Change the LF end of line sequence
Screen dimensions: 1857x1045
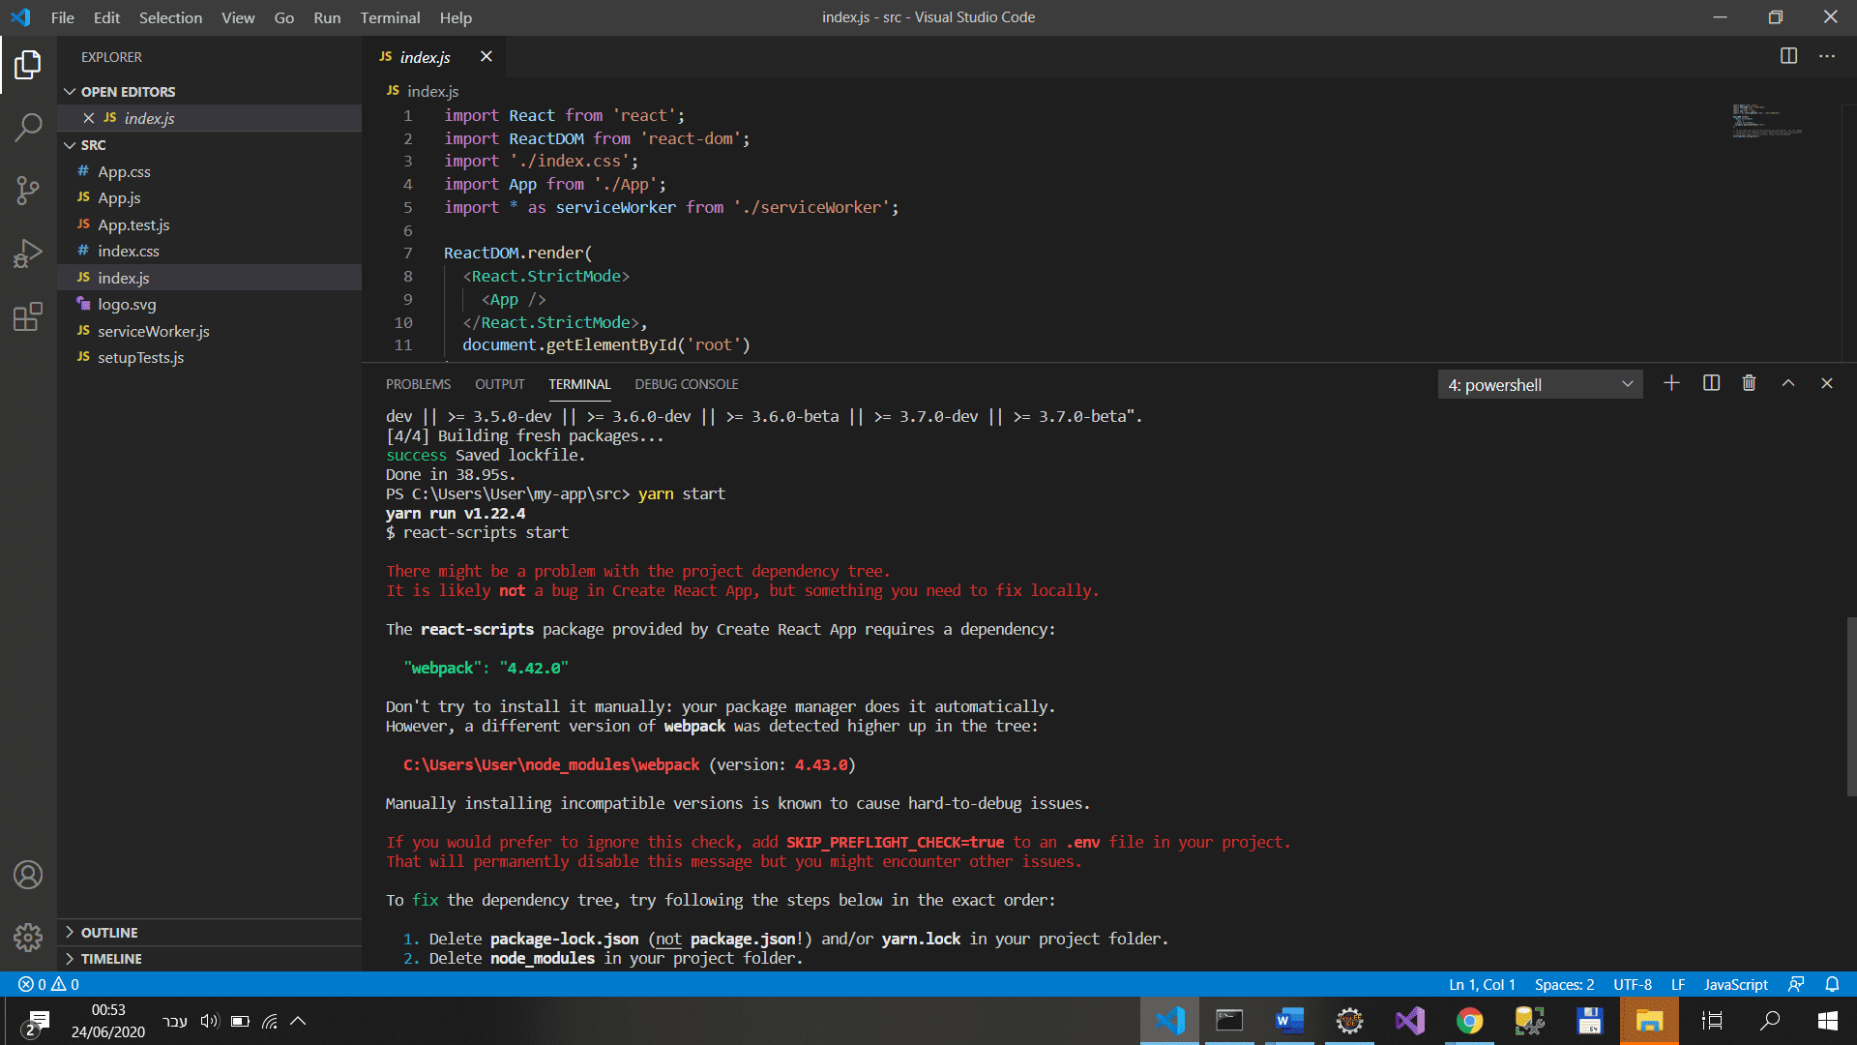coord(1678,984)
